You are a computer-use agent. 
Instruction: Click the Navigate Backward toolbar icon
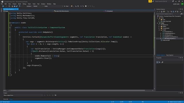pos(3,6)
